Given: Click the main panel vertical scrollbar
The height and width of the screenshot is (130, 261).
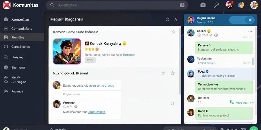Looking at the screenshot, I should pos(180,61).
